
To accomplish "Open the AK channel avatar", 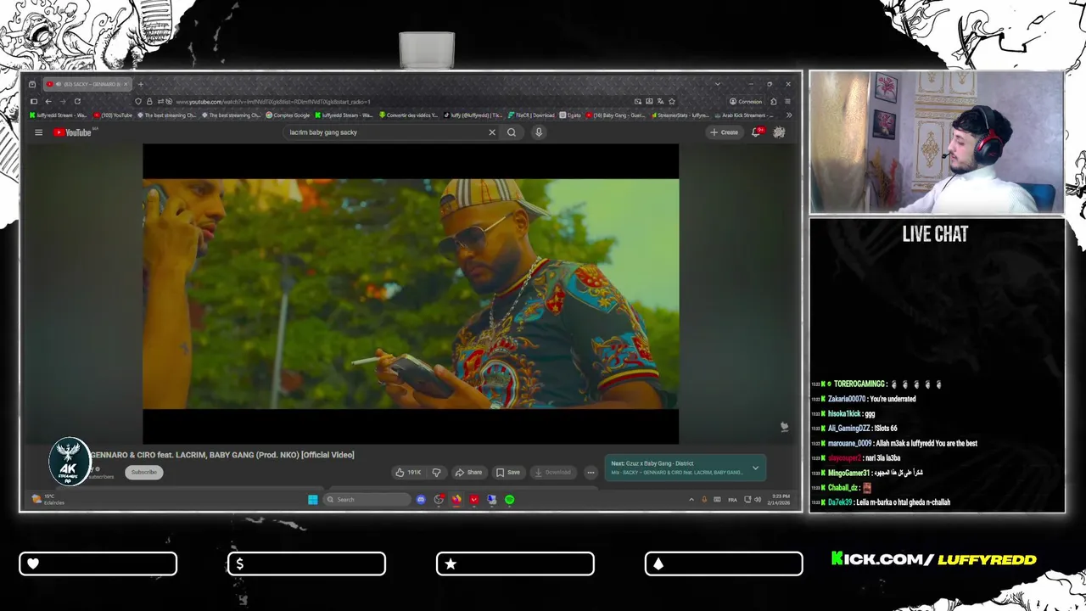I will [69, 462].
